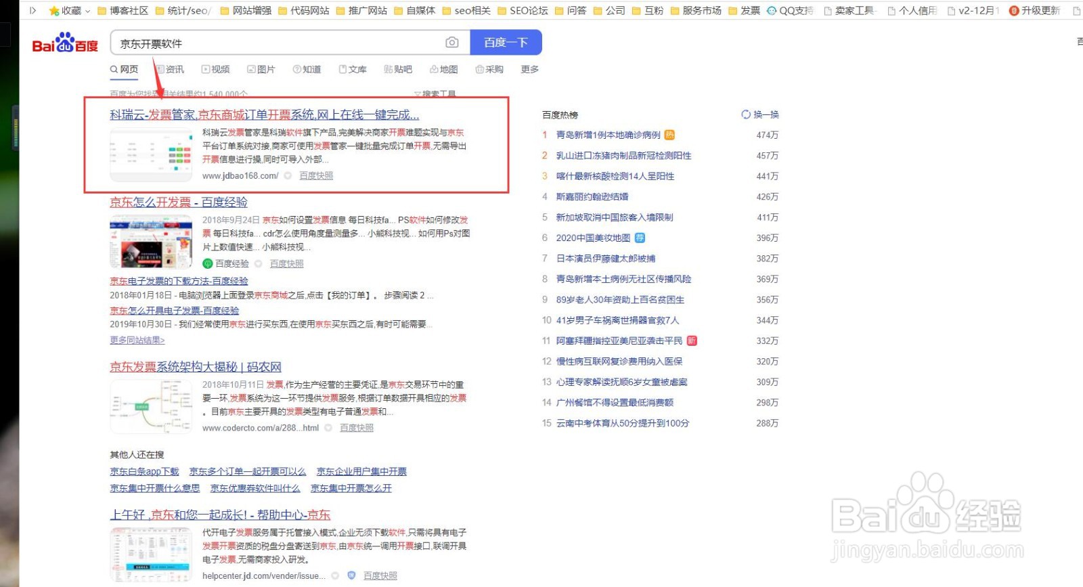Open hot topic 喀什最新核酸检测14人呈阳性
This screenshot has width=1083, height=587.
(615, 176)
